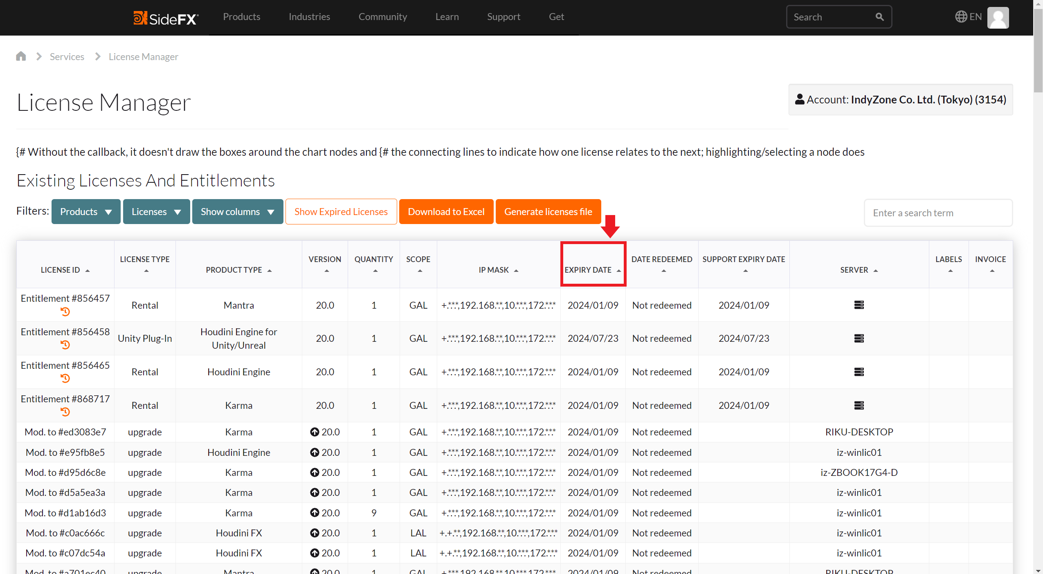Click Download to Excel button

click(x=446, y=212)
